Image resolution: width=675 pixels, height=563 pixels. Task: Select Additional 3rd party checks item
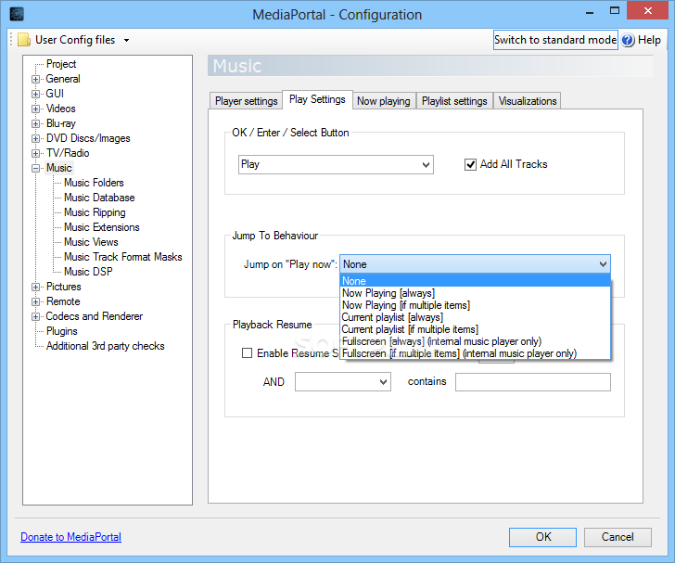(x=106, y=346)
